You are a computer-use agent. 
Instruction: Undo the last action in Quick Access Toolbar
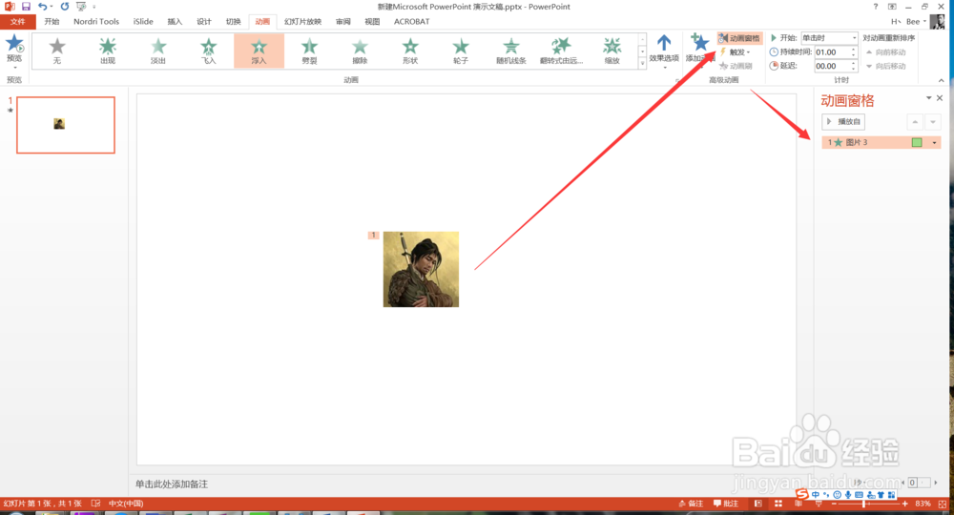tap(43, 7)
